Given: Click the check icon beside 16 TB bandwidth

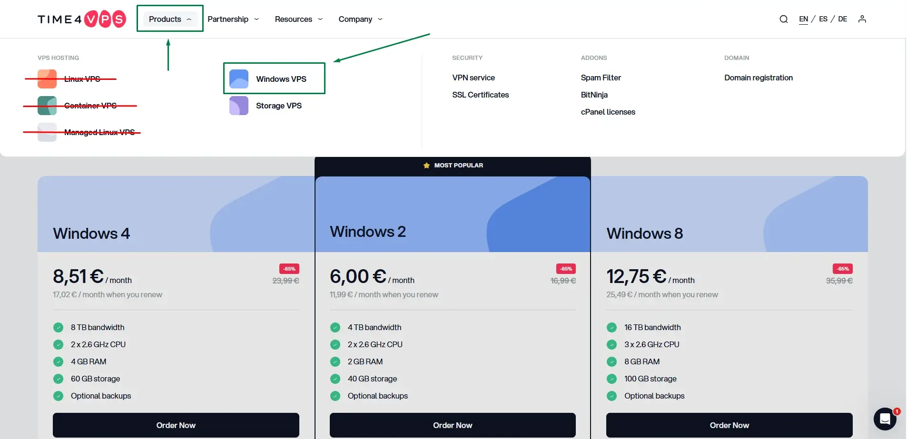Looking at the screenshot, I should coord(611,327).
